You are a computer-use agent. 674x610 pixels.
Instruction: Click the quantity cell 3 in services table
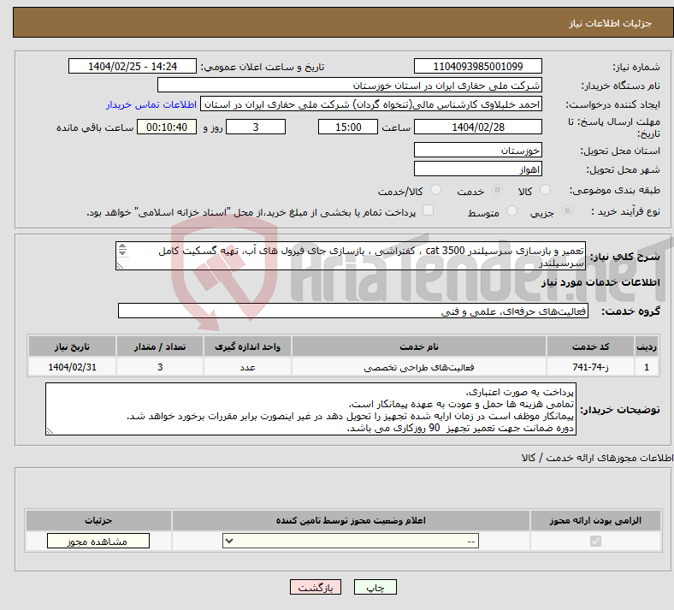coord(160,367)
